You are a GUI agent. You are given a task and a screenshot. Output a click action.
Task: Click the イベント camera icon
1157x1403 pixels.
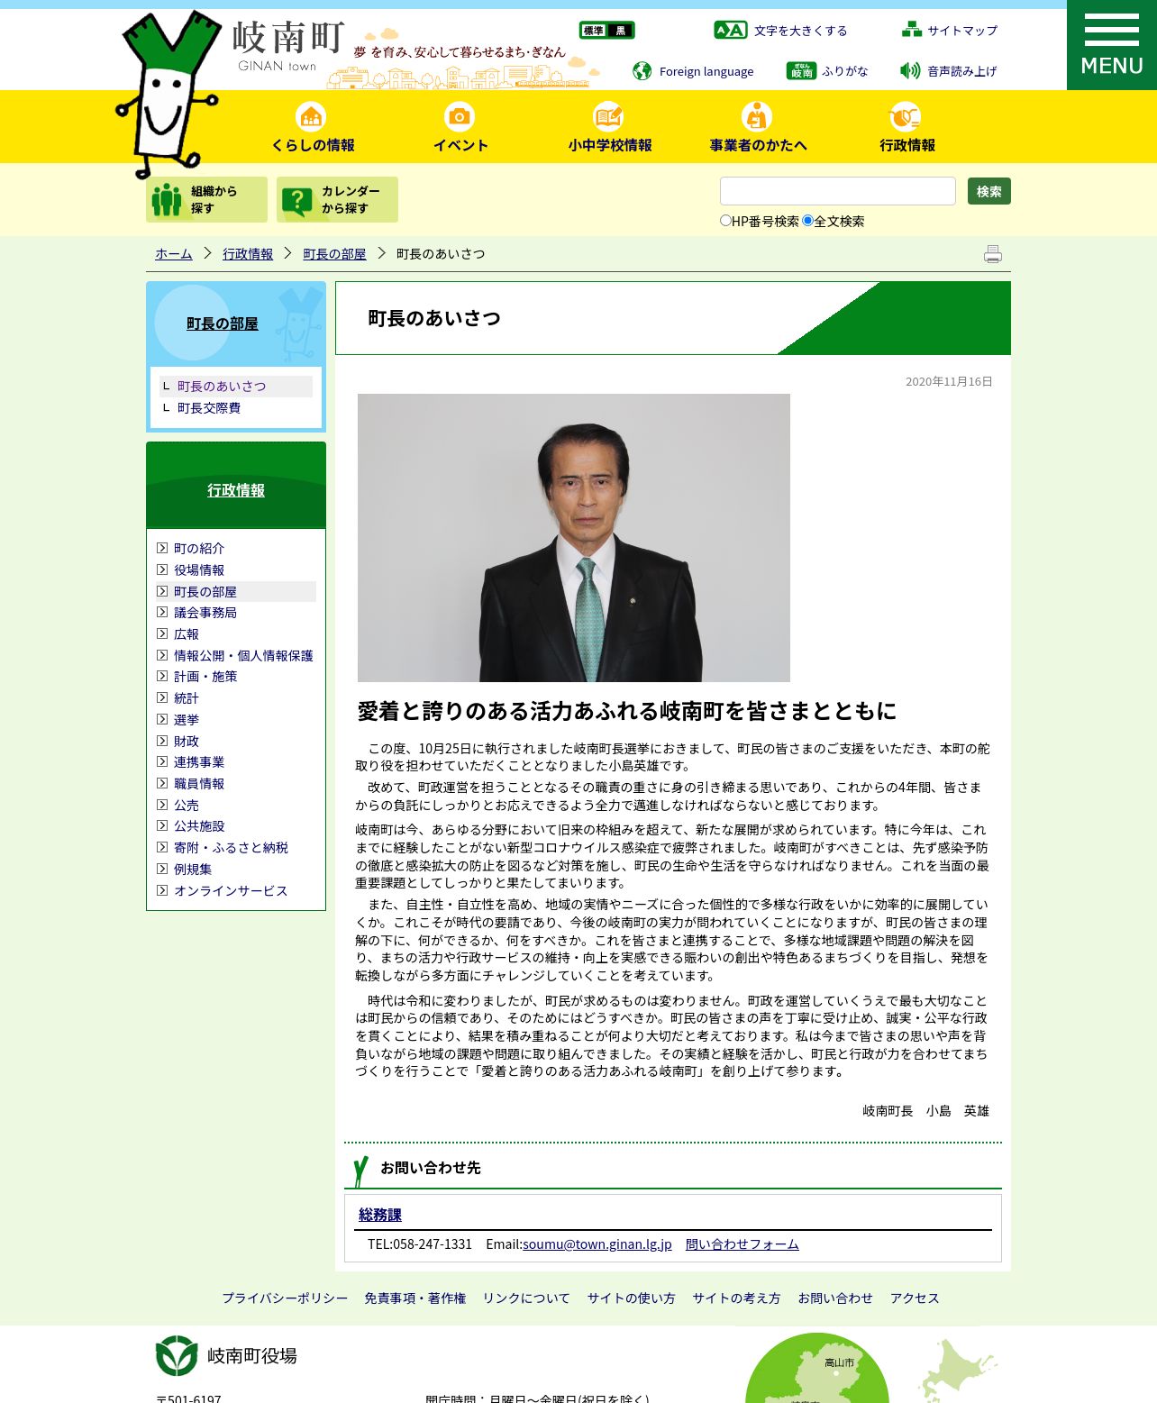460,117
